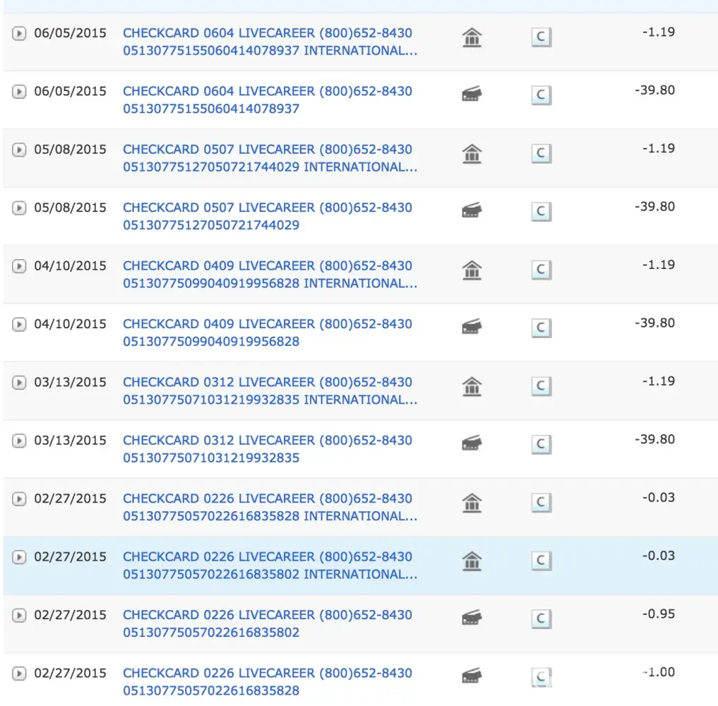This screenshot has height=706, width=718.
Task: Open CHECKCARD 0312 link for -39.80 charge
Action: [268, 449]
